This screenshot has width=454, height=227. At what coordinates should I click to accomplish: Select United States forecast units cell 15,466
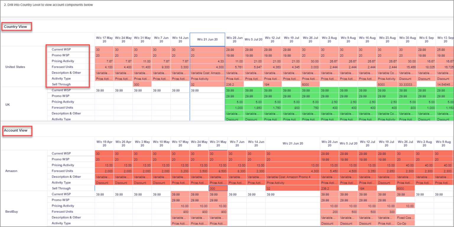(x=407, y=67)
